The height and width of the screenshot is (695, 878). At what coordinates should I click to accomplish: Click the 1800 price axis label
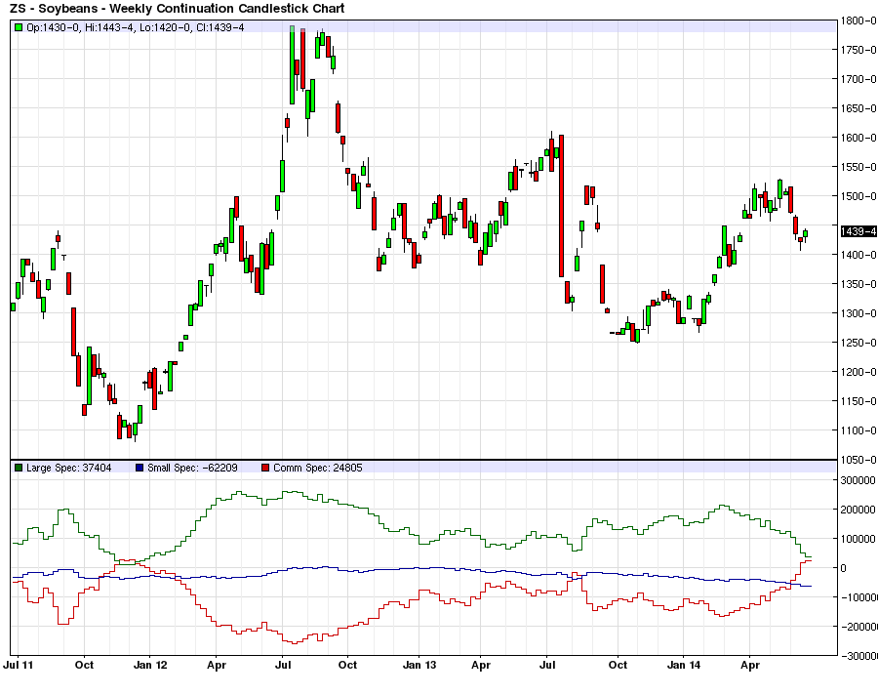859,20
